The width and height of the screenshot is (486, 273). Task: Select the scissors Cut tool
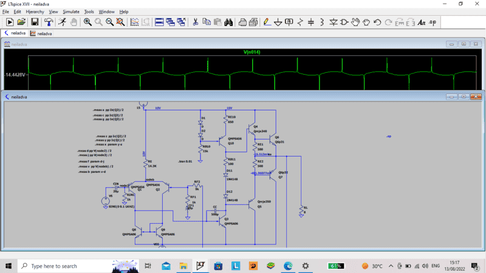pyautogui.click(x=196, y=22)
